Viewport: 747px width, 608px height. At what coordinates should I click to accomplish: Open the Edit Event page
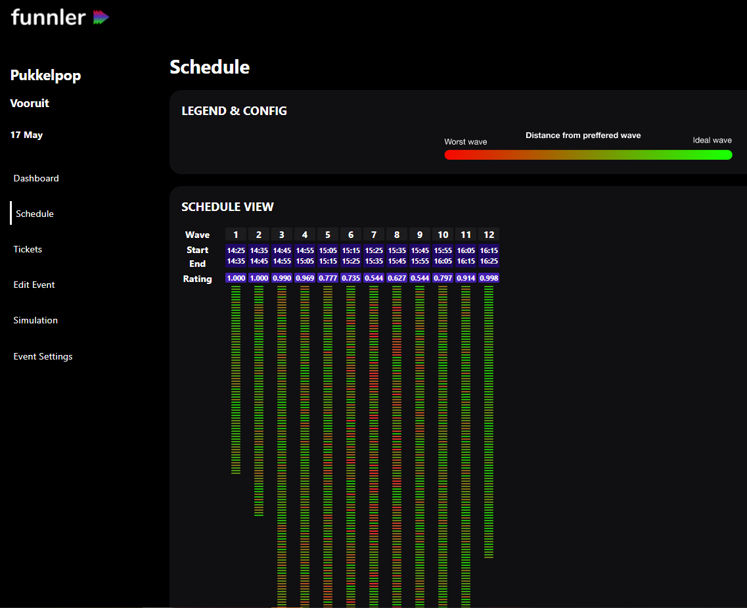[34, 285]
